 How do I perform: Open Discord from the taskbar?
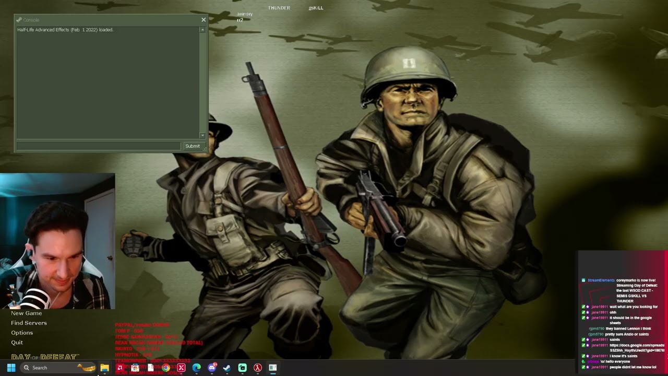coord(212,368)
